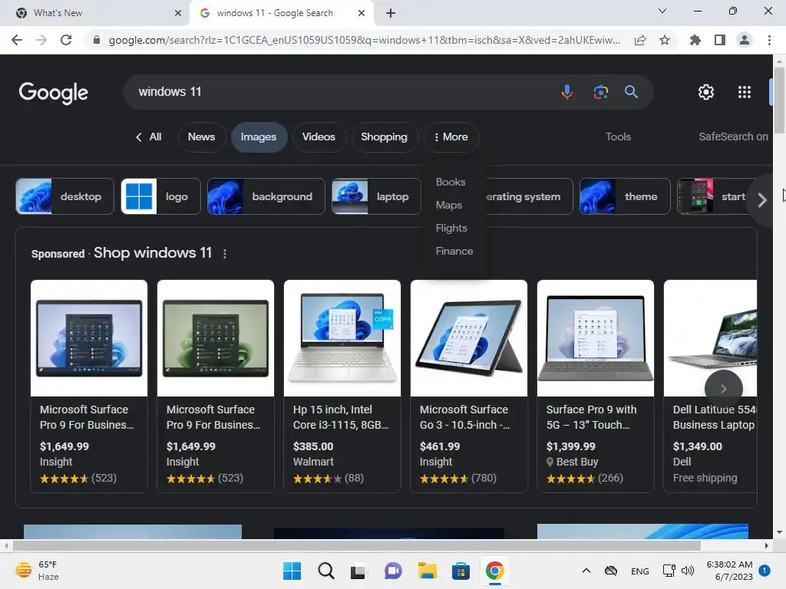Viewport: 786px width, 589px height.
Task: Select the theme suggestion chip
Action: (625, 196)
